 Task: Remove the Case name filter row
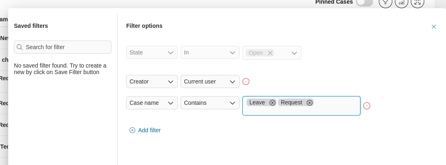pos(367,106)
